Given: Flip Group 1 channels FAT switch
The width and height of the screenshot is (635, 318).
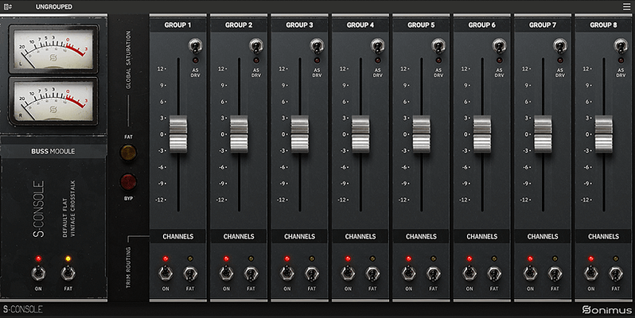Looking at the screenshot, I should click(x=190, y=273).
